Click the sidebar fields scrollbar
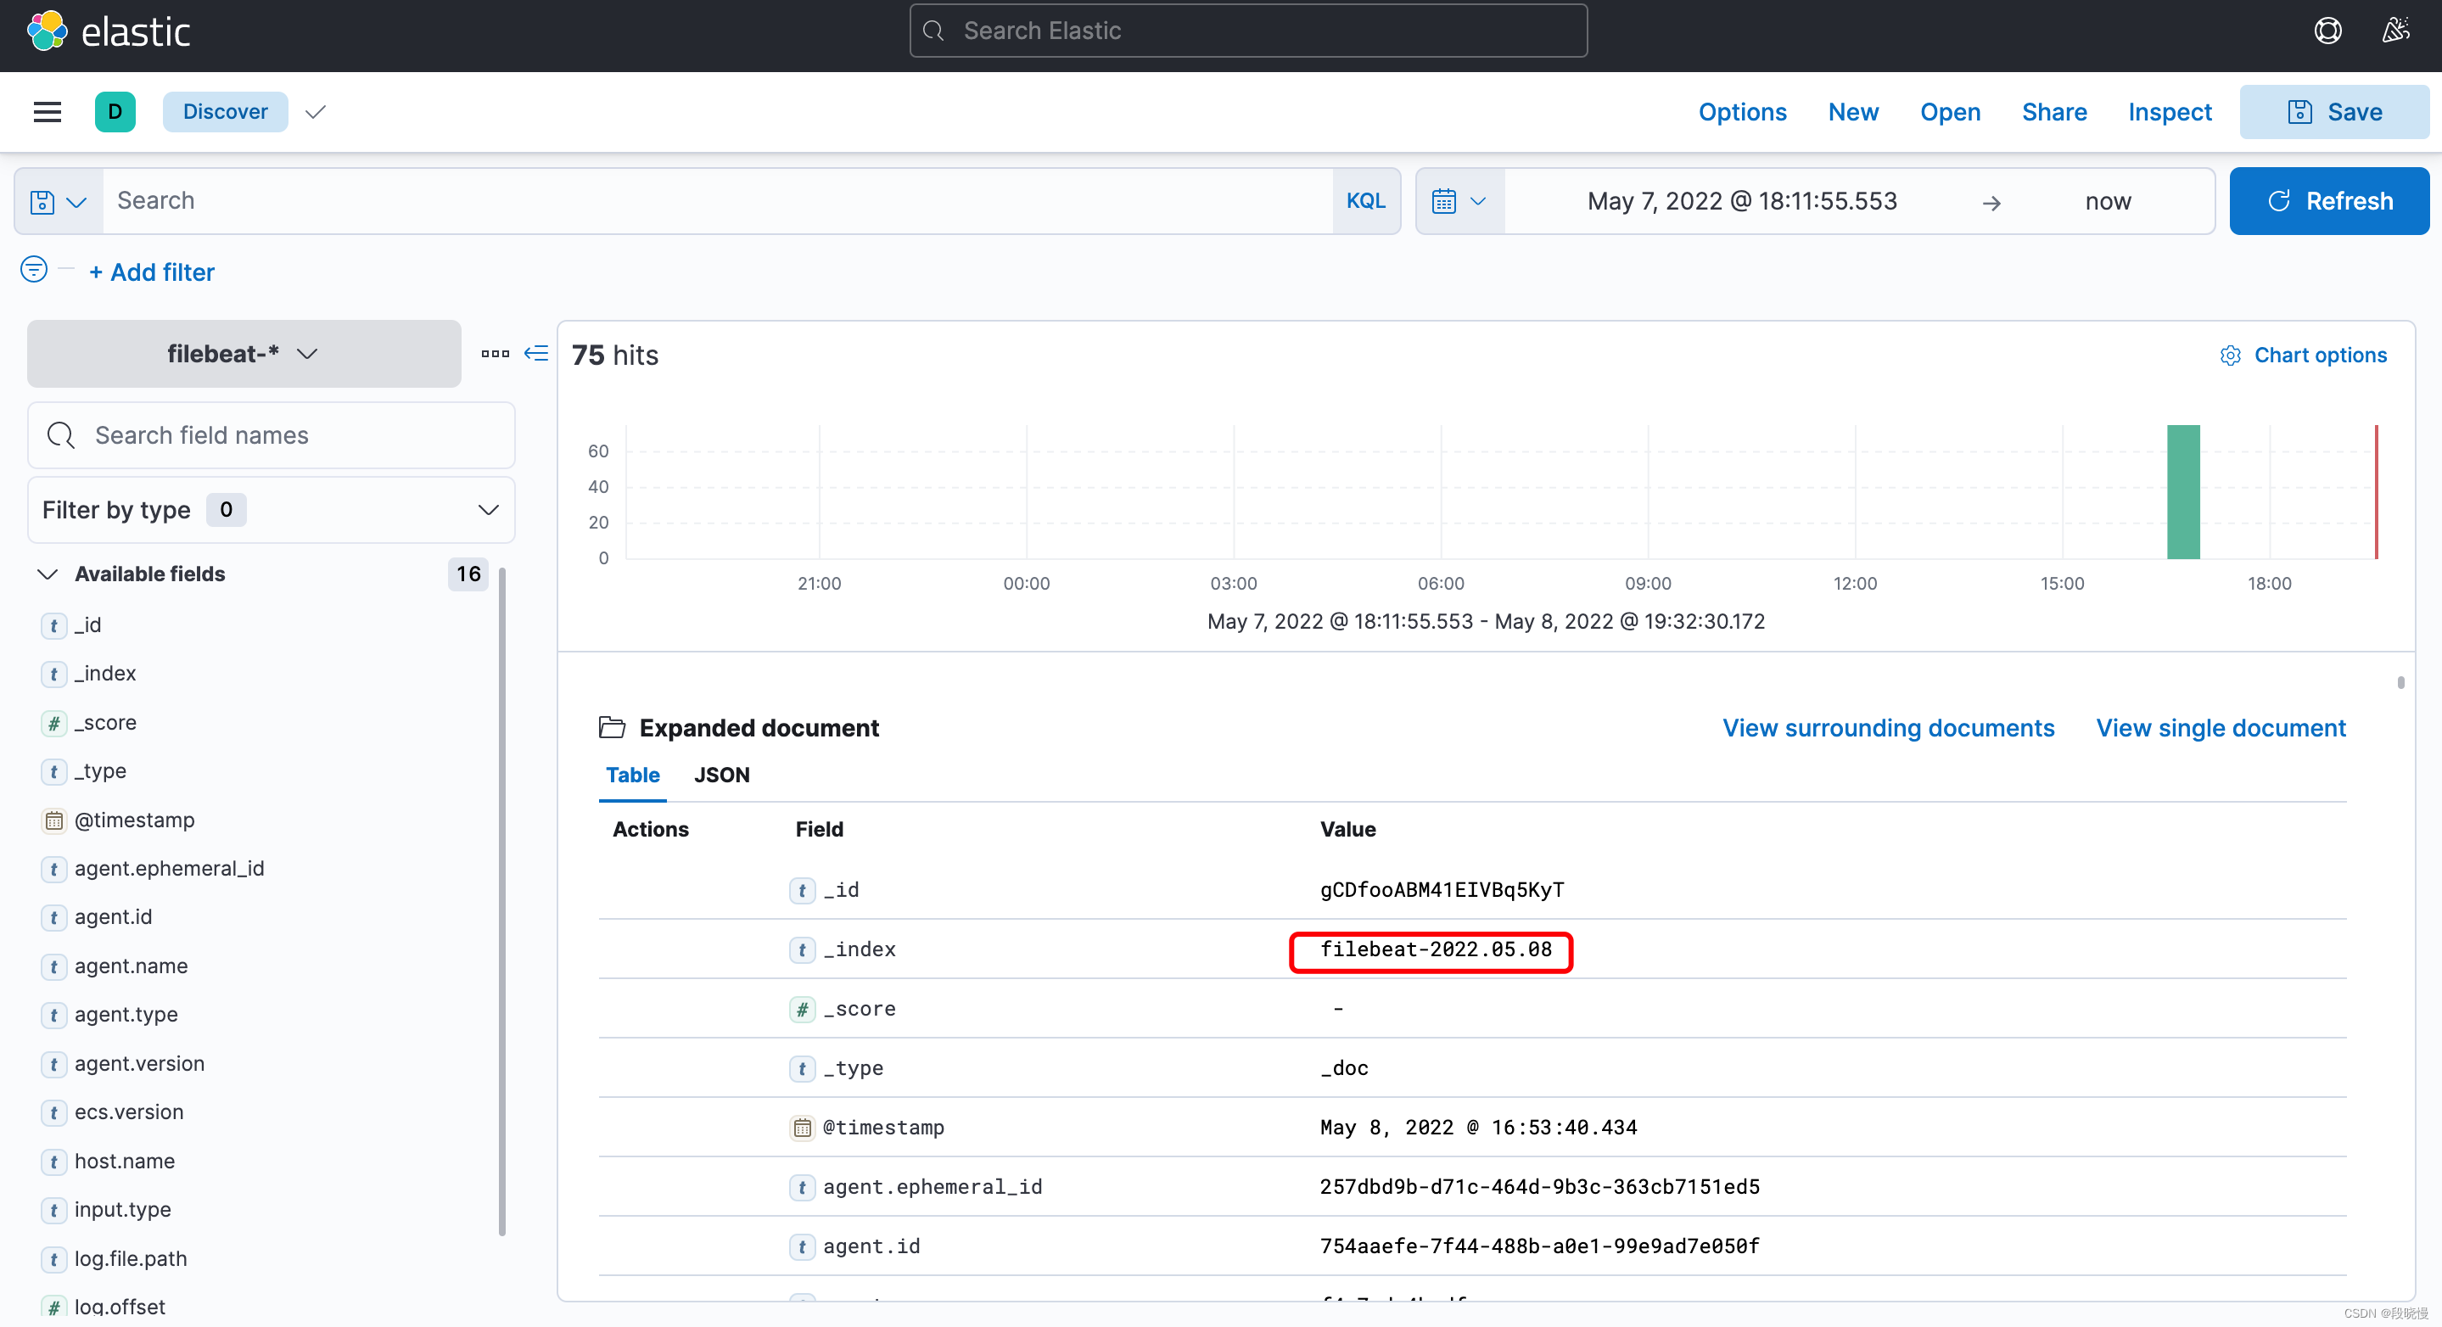 502,900
